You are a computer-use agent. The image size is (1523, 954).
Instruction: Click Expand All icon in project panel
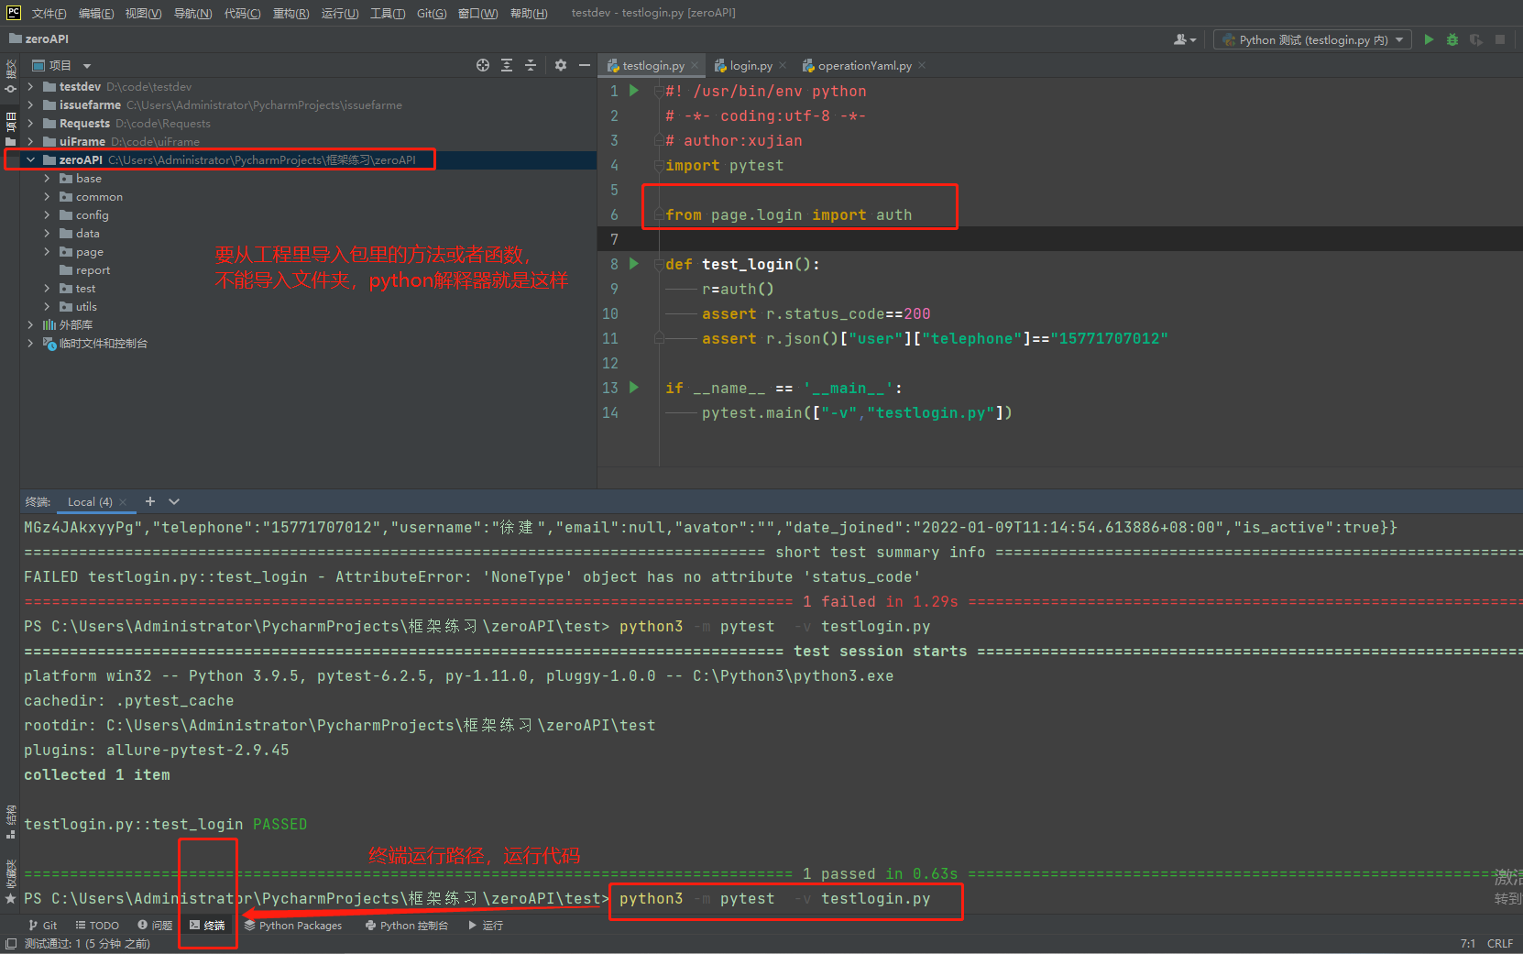[507, 65]
